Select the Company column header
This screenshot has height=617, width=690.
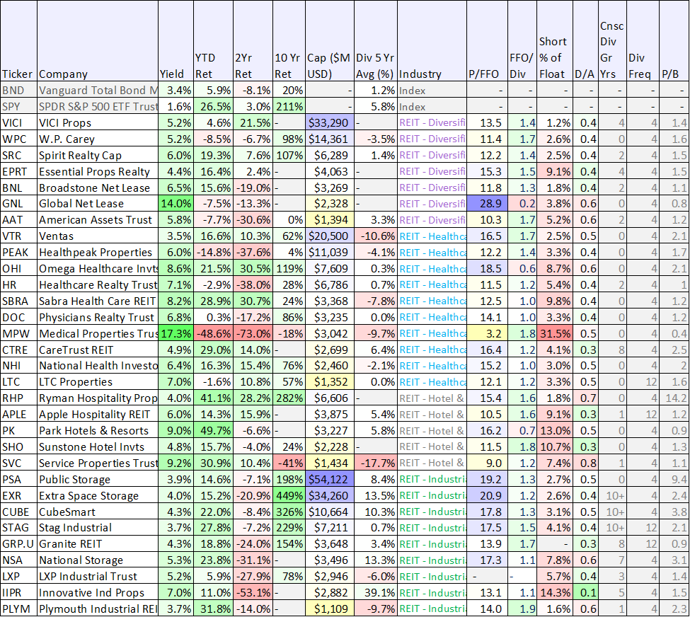click(98, 41)
